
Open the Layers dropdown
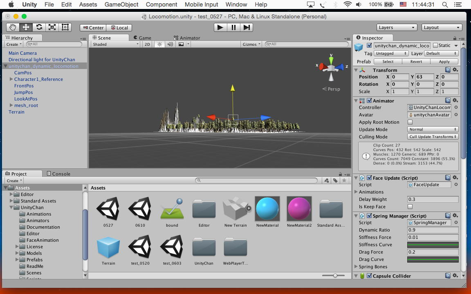397,27
